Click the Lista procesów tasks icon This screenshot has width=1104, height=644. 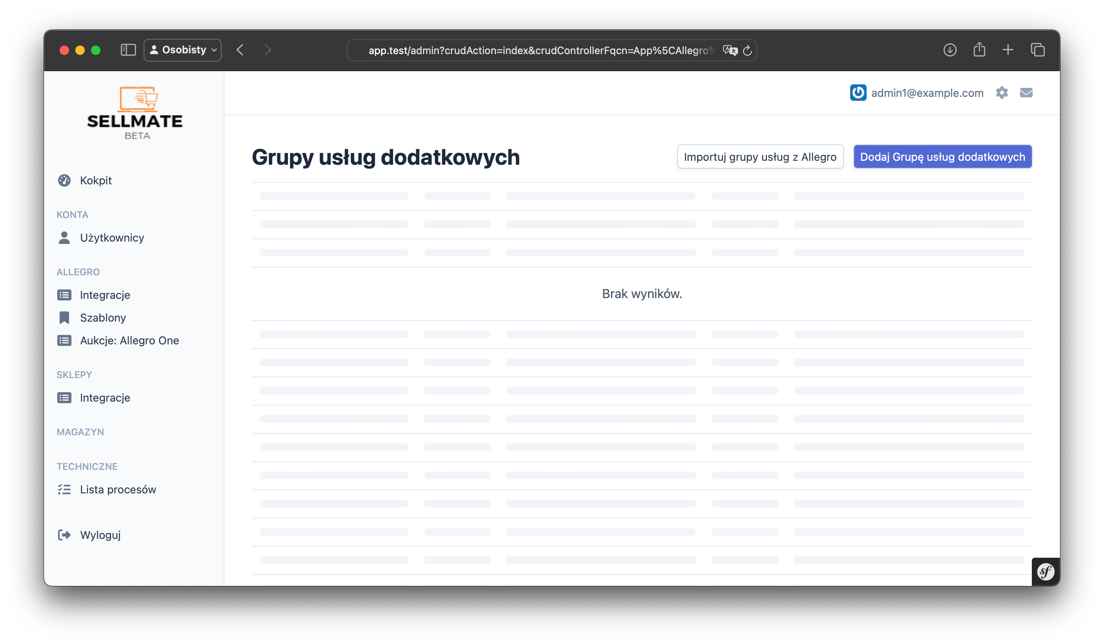(64, 489)
